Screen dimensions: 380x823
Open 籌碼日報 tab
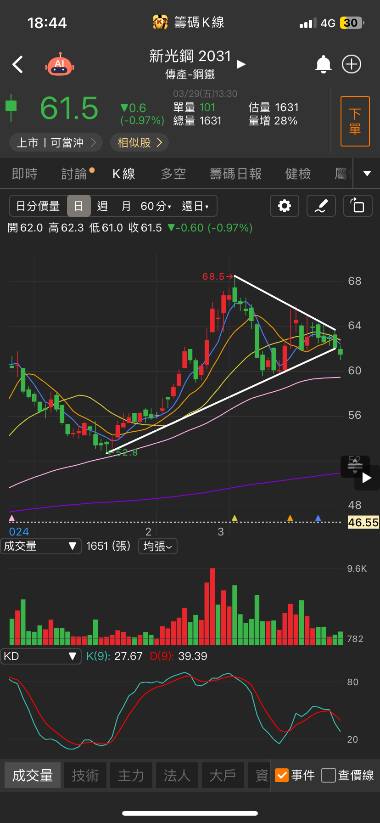click(235, 174)
